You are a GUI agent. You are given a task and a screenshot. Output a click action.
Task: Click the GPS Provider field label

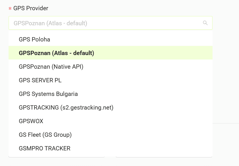(x=31, y=8)
